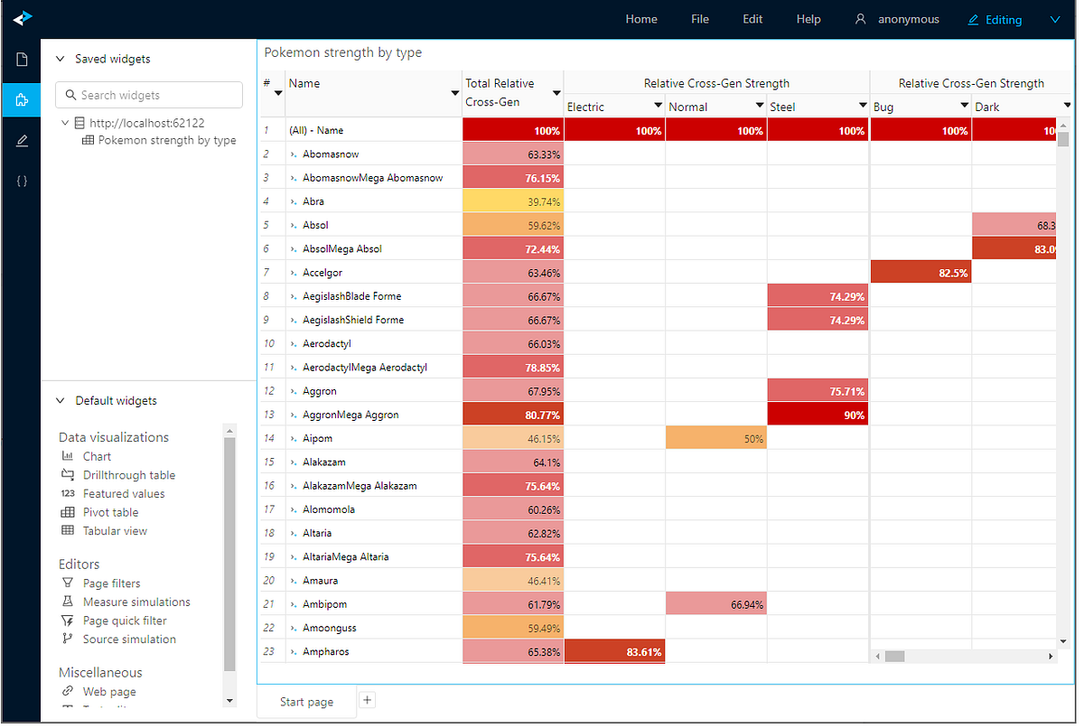Open the Electric column dropdown

click(x=658, y=105)
